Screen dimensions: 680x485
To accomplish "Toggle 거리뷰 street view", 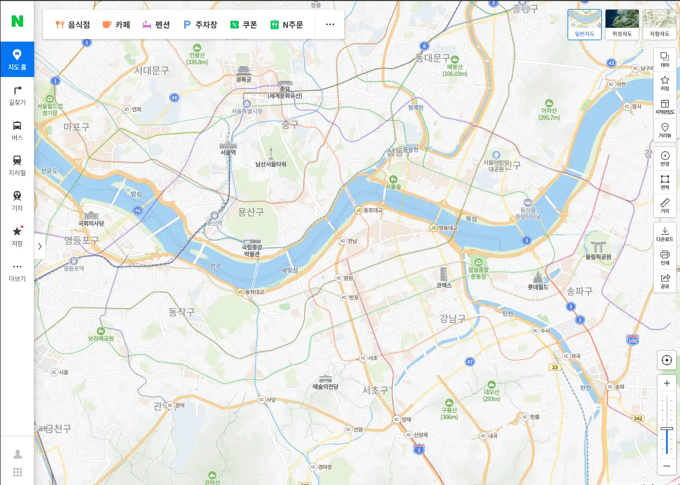I will point(665,130).
